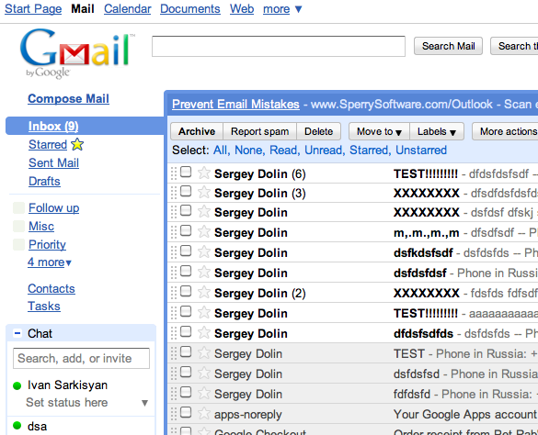Screen dimensions: 538x435
Task: Open the Drafts folder
Action: [45, 181]
